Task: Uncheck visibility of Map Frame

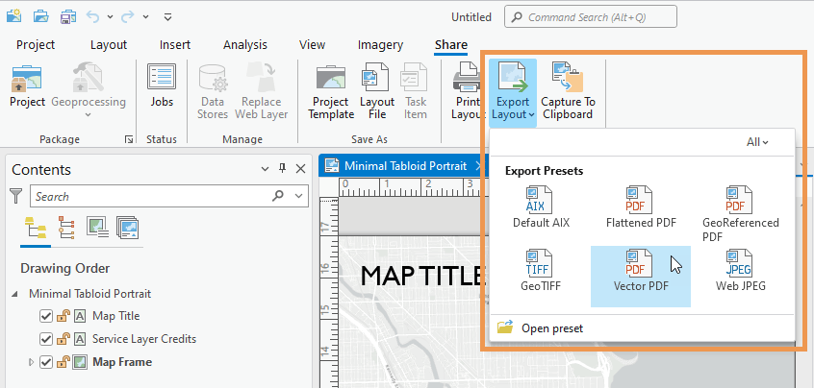Action: coord(46,362)
